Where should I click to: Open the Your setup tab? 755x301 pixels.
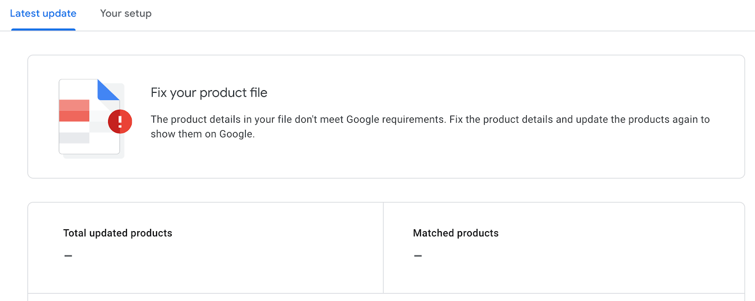(x=126, y=14)
